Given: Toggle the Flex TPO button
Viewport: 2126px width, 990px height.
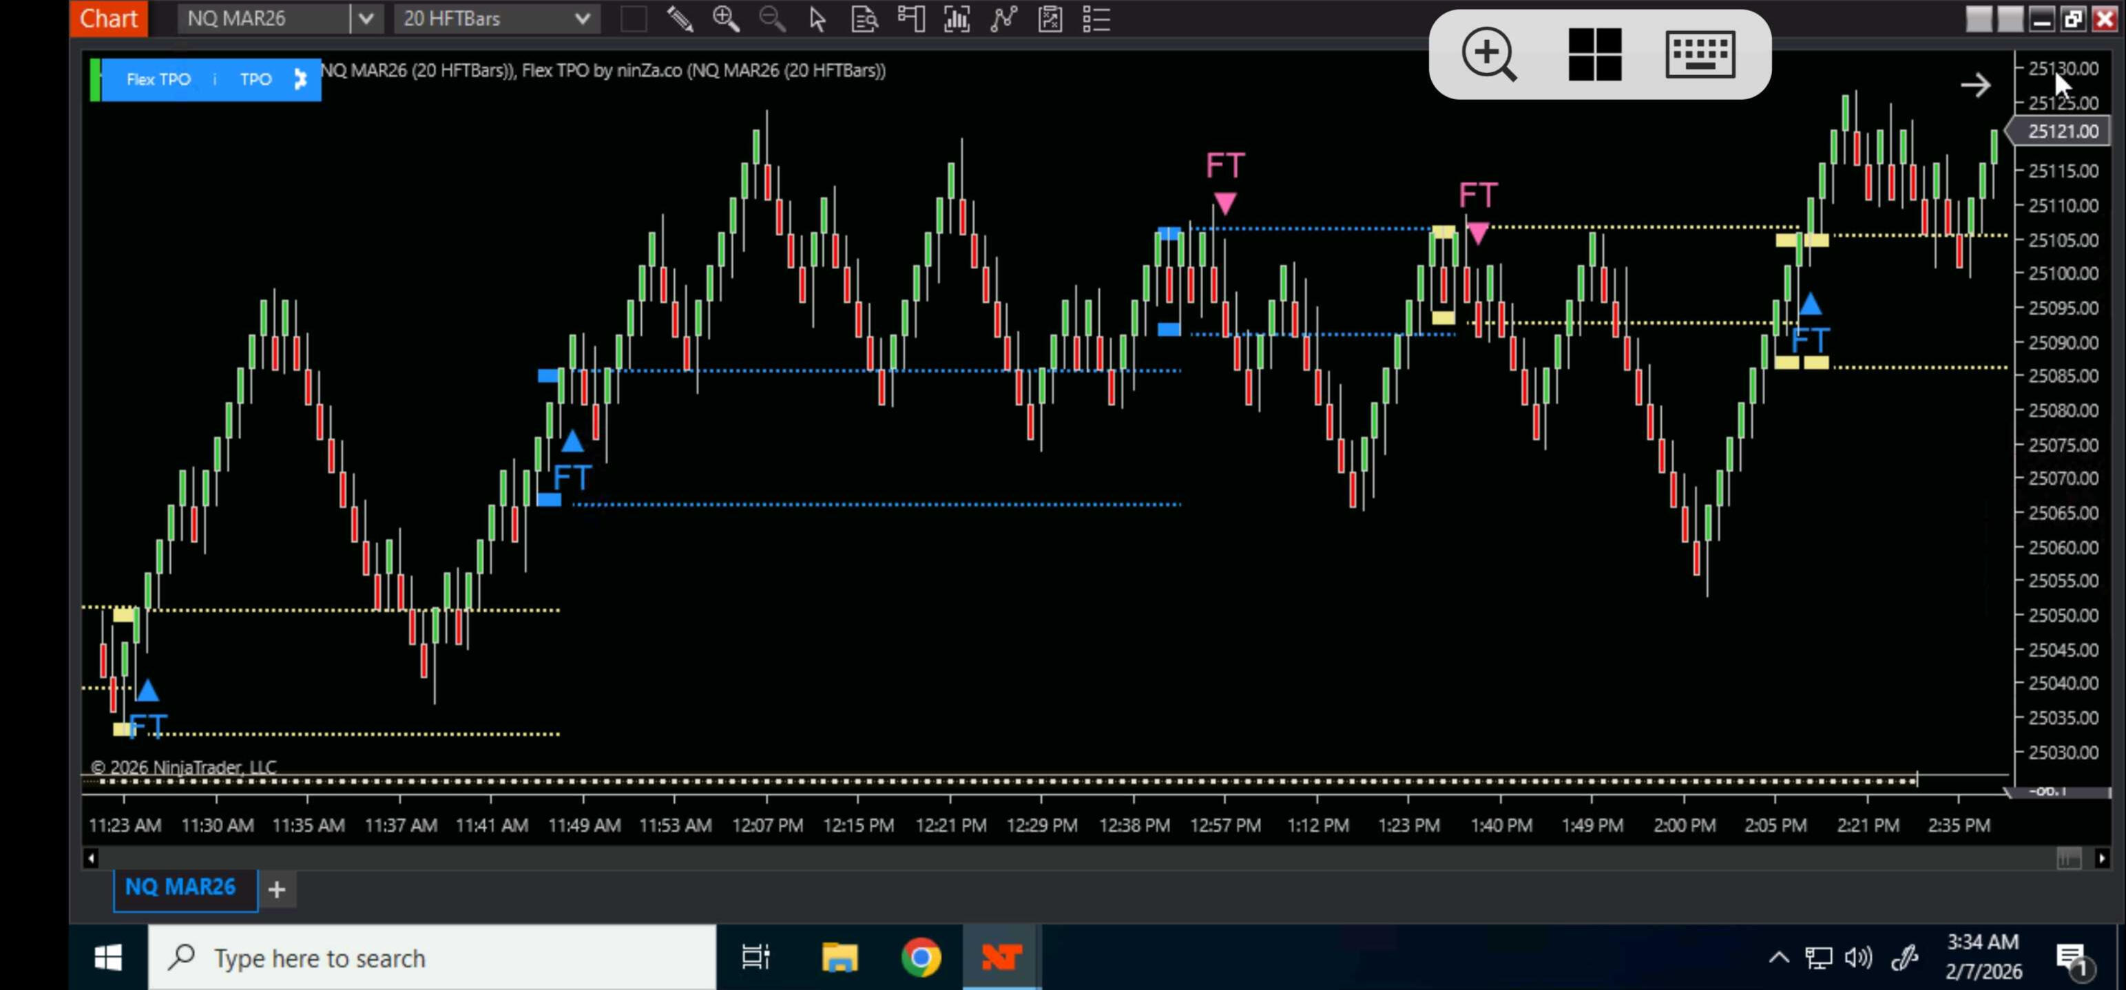Looking at the screenshot, I should coord(158,79).
